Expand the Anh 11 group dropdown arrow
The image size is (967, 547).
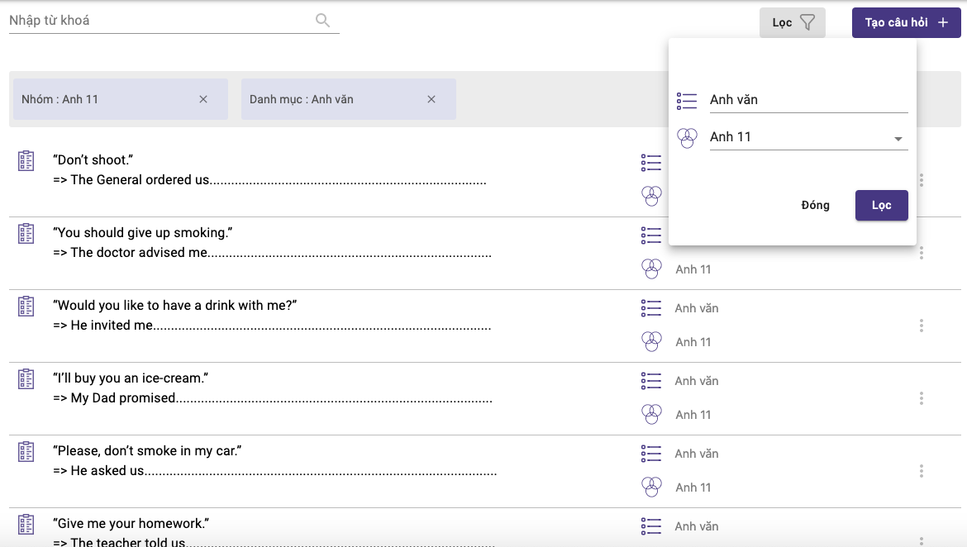click(x=898, y=139)
